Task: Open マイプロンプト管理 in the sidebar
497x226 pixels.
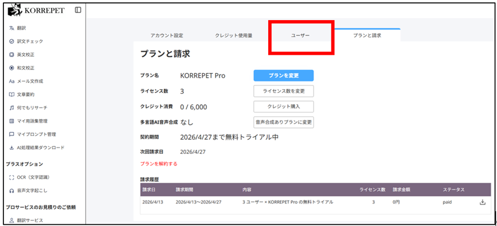Action: coord(36,134)
